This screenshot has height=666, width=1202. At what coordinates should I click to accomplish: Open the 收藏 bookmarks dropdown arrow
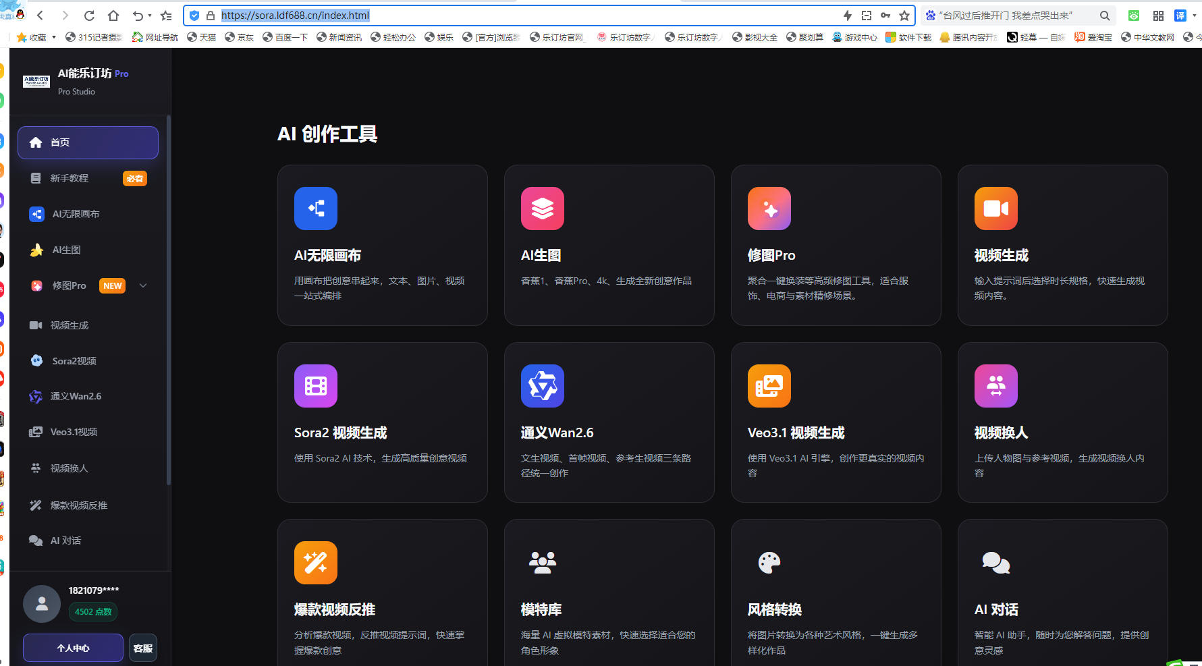(54, 37)
